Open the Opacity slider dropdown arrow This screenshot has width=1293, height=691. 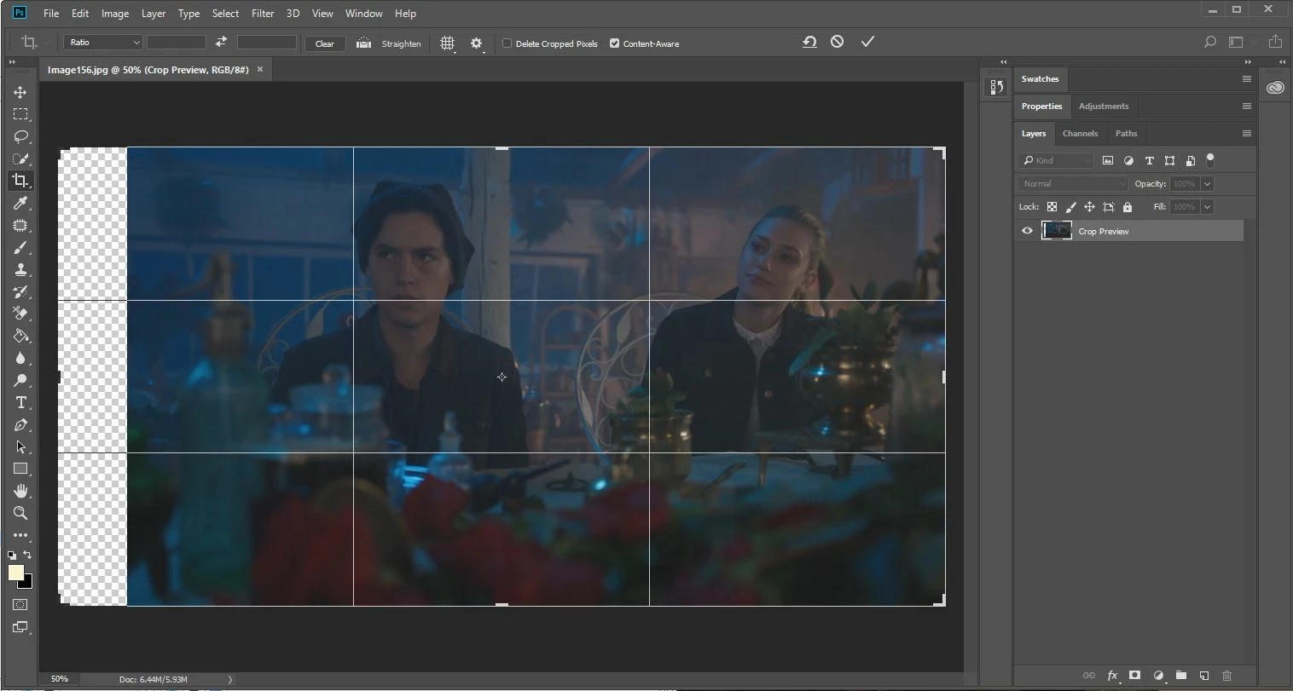(1208, 184)
